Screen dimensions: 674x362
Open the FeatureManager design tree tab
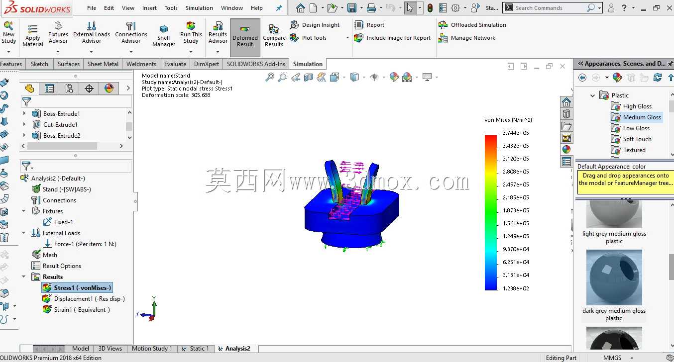29,89
